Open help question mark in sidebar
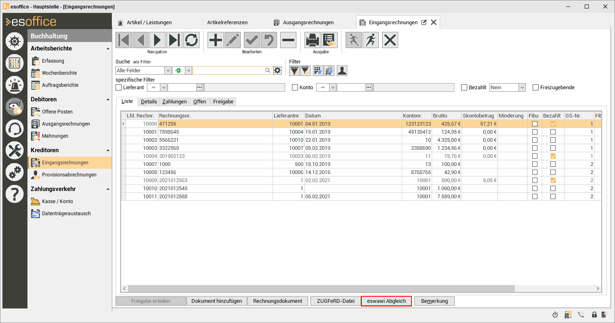 coord(15,194)
